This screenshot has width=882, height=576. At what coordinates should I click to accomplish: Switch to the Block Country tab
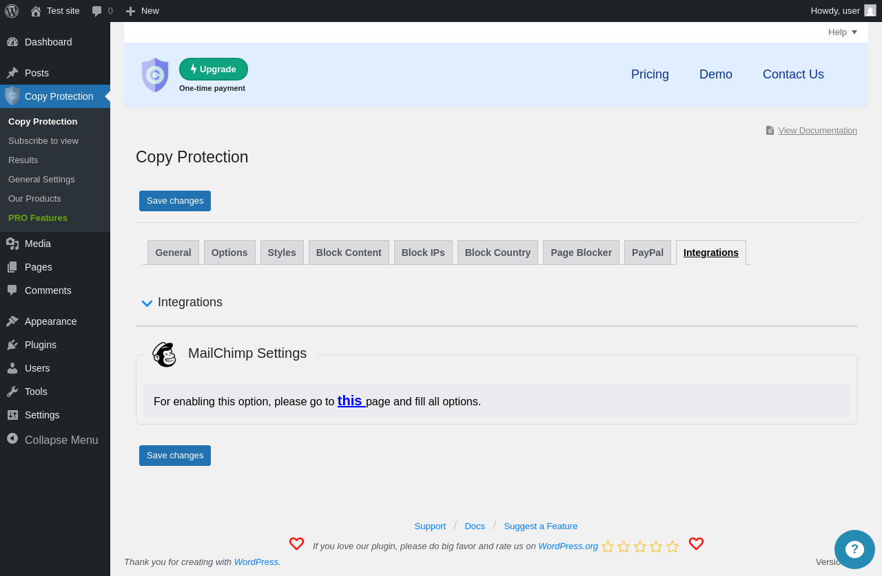coord(498,253)
